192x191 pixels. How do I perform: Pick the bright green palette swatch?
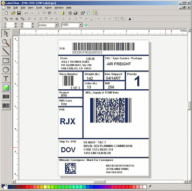tap(56, 187)
